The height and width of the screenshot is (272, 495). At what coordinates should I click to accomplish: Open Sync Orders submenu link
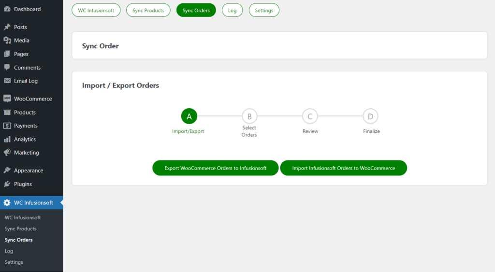point(19,240)
